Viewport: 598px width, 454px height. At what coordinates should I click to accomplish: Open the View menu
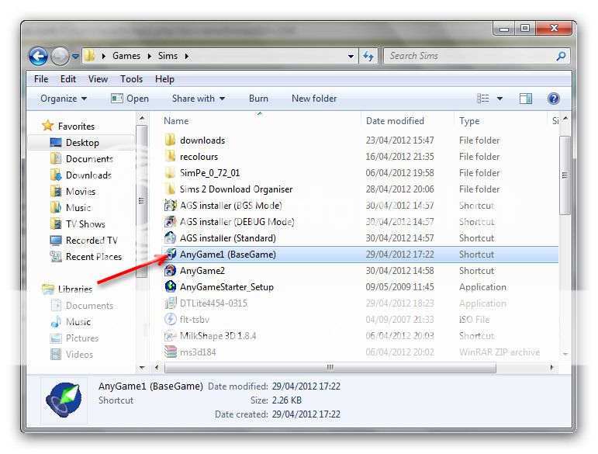coord(98,79)
